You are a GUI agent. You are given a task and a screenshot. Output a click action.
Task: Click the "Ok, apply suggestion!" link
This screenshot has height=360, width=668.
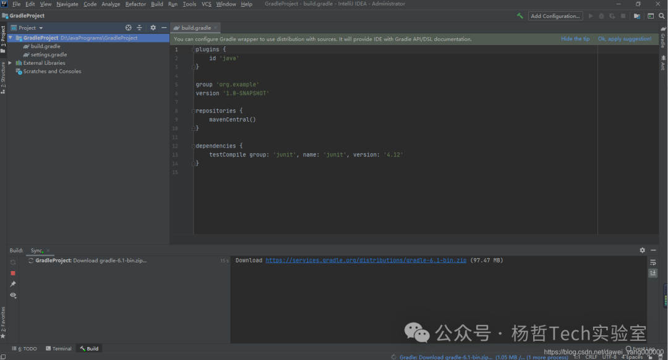(624, 39)
